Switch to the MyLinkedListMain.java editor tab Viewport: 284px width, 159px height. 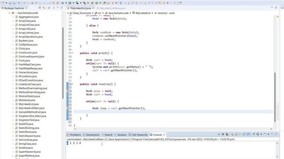click(111, 8)
